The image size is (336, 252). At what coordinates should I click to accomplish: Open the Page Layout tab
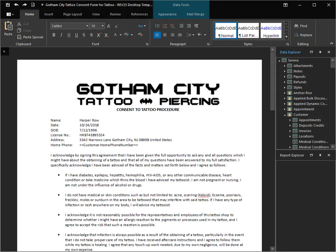(73, 14)
